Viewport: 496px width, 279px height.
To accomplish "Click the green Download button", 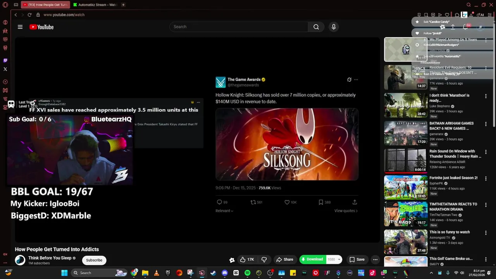I will pos(312,260).
